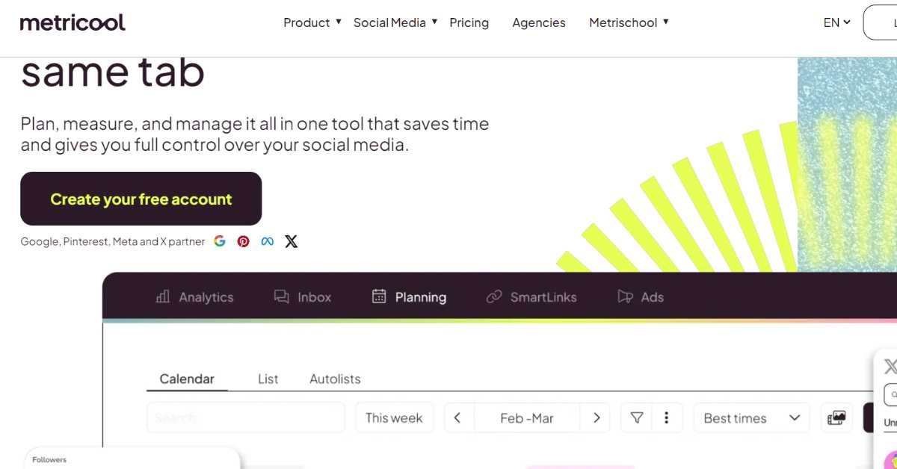Screen dimensions: 897x469
Task: Go to previous week with left arrow
Action: 457,418
